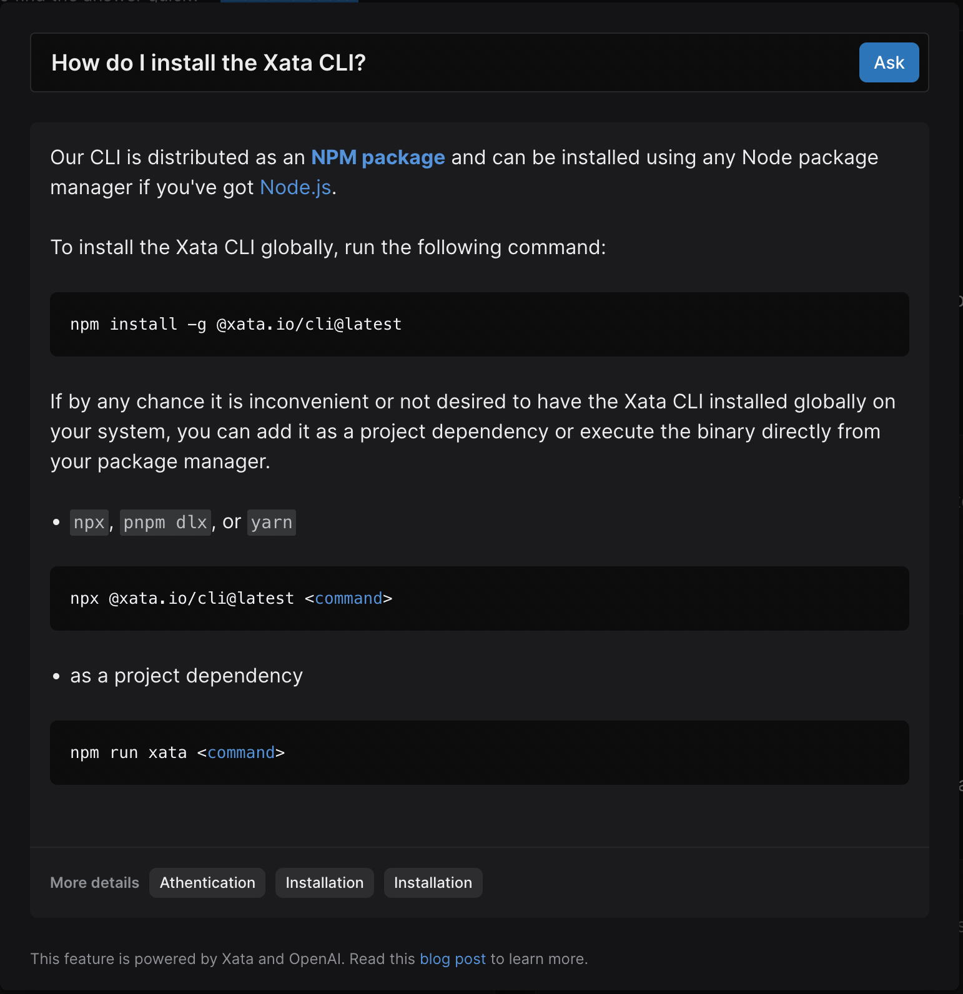Click the paragraph starting "If by any chance"
This screenshot has height=994, width=963.
pos(472,431)
